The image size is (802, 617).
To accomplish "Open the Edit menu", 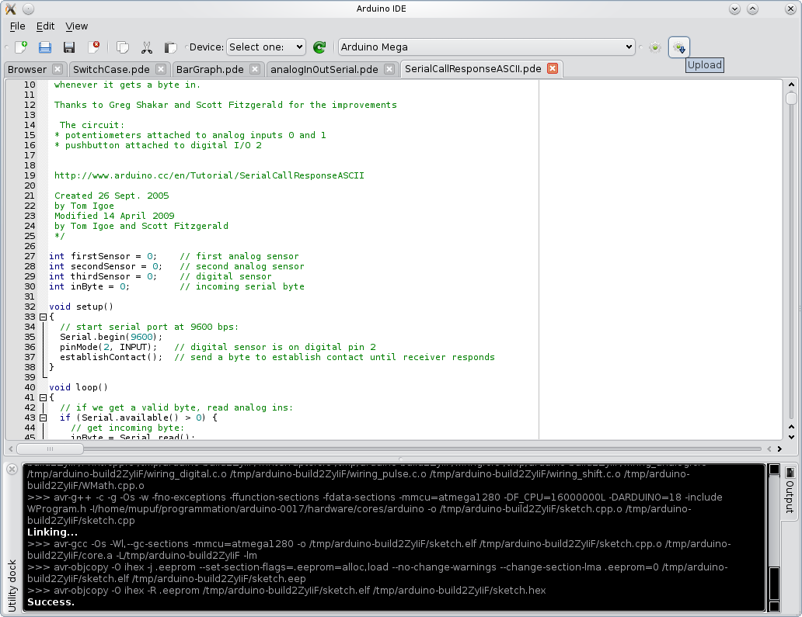I will [45, 26].
